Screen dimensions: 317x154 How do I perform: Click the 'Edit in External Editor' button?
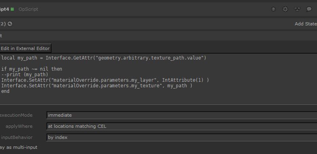(25, 48)
